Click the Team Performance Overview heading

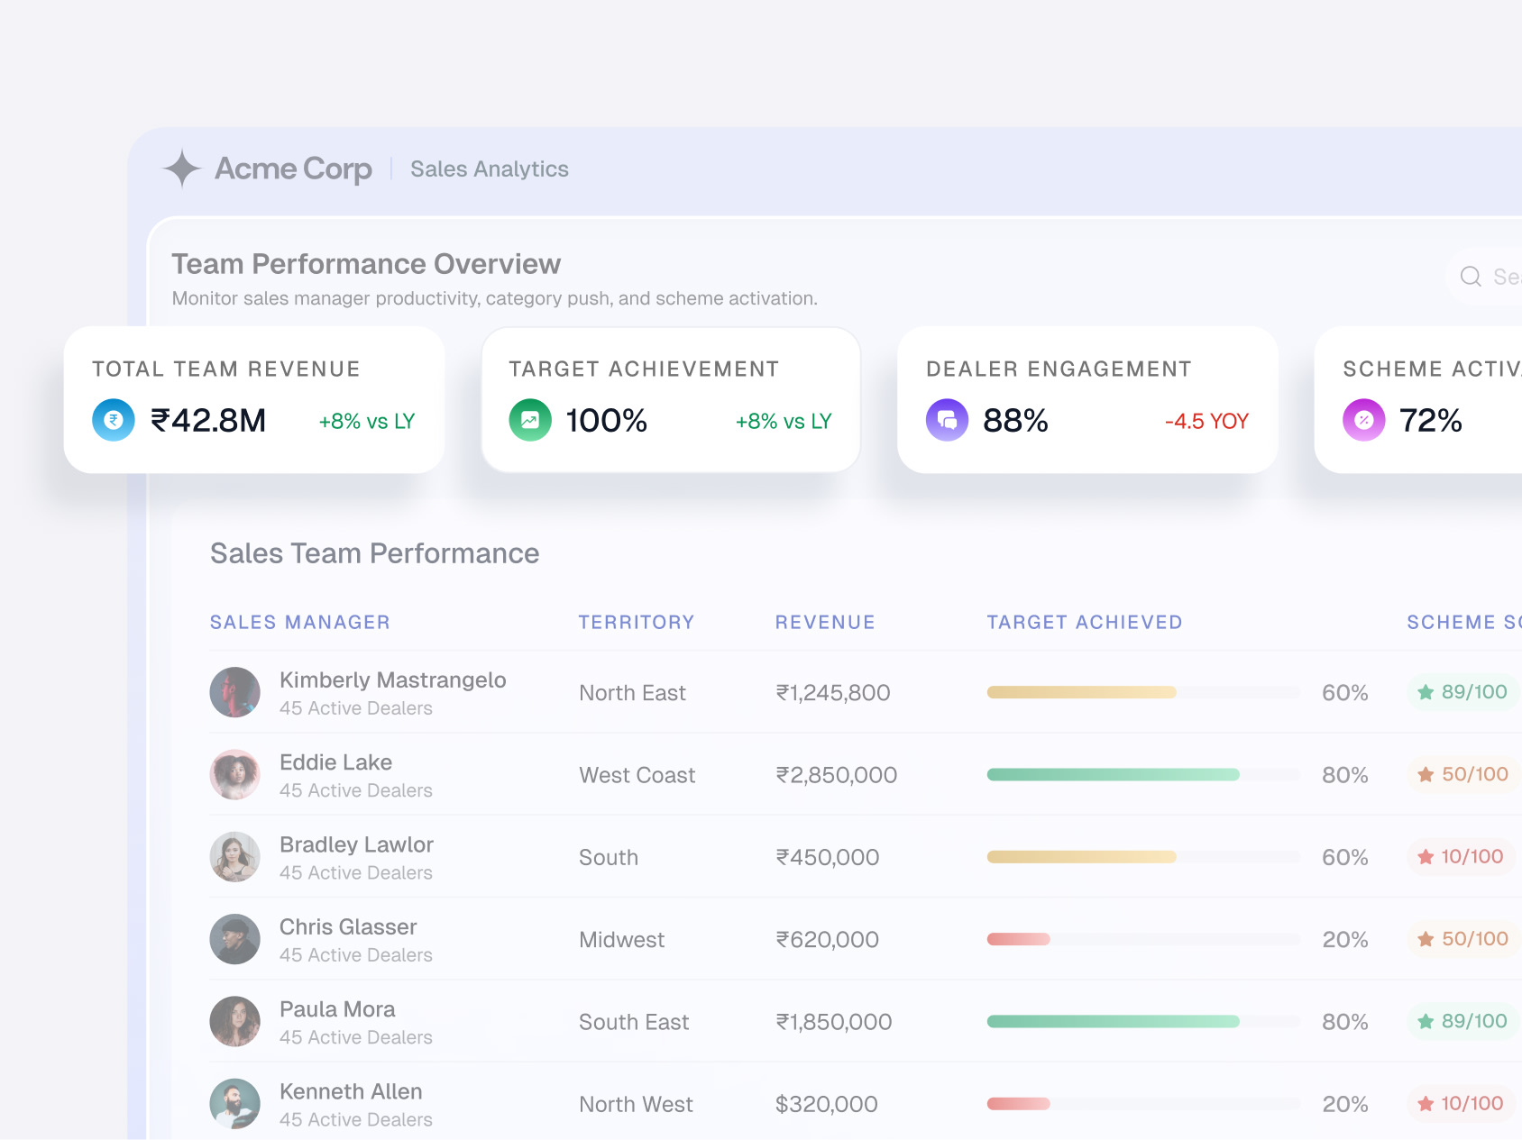(x=366, y=264)
